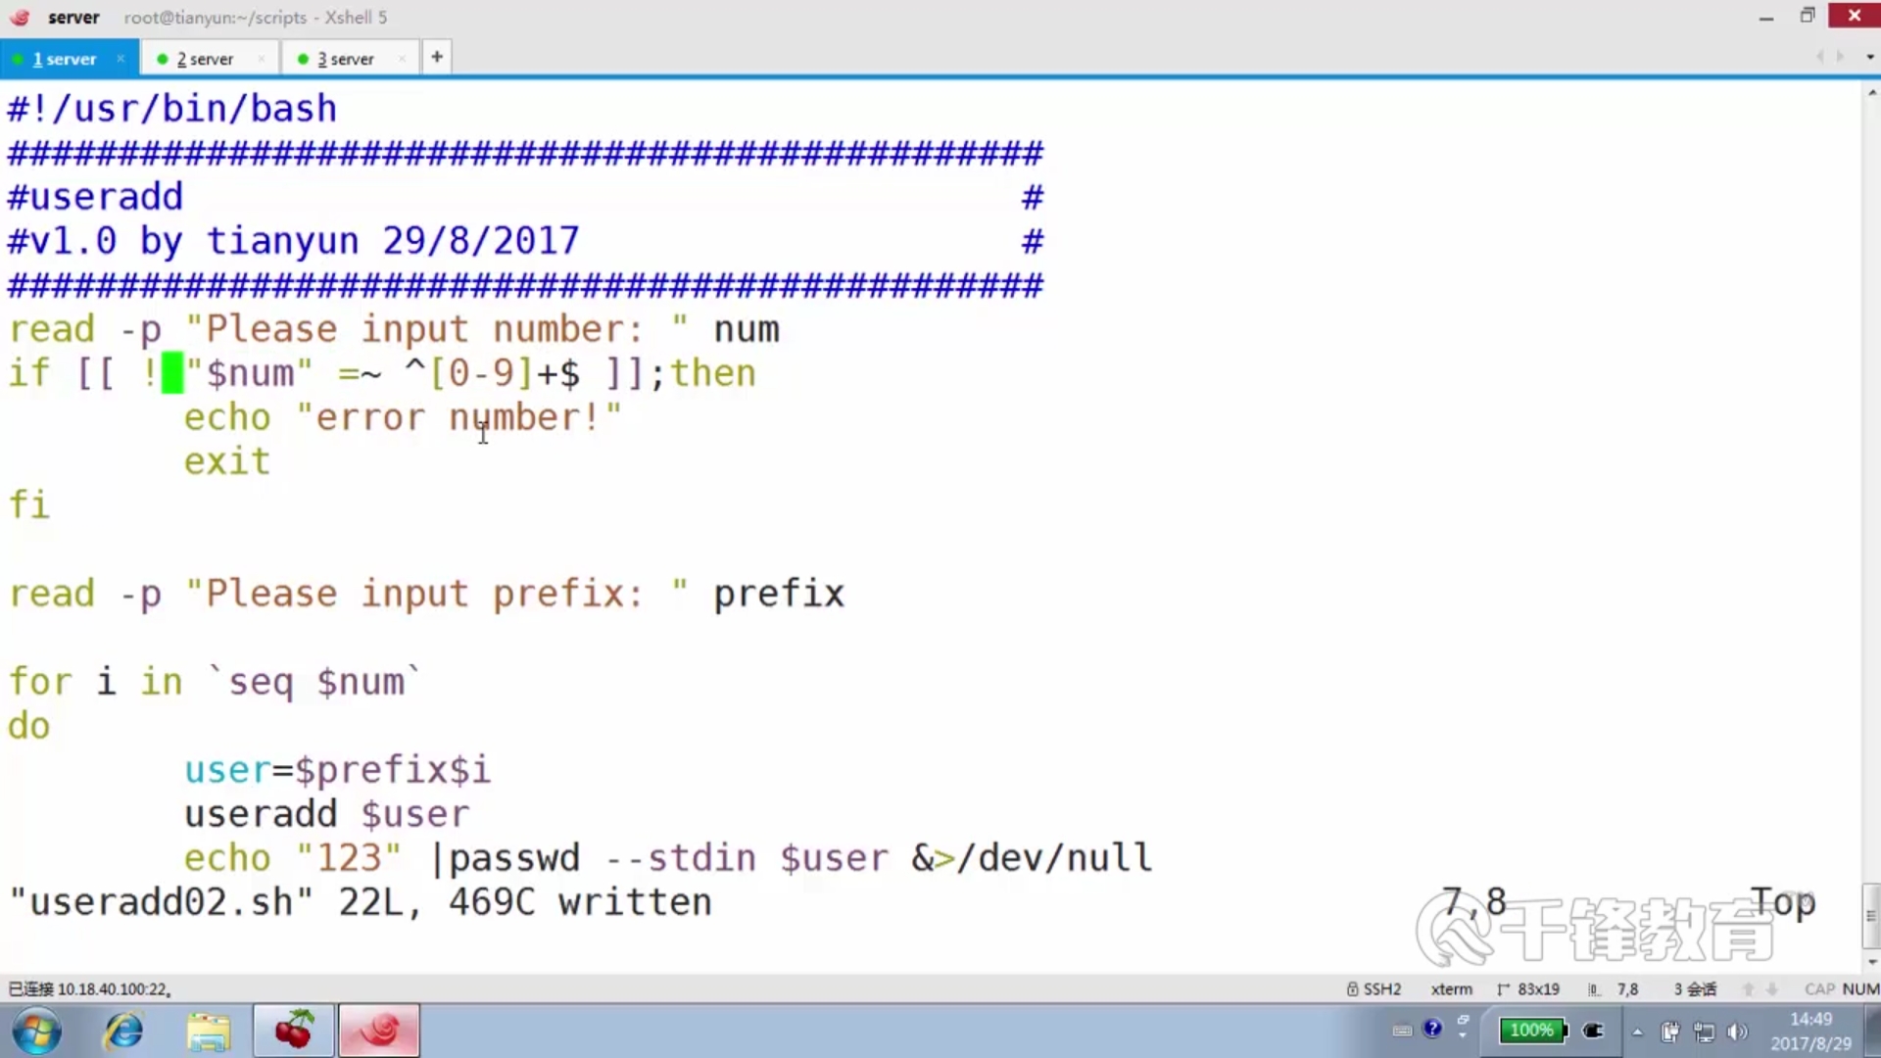This screenshot has width=1881, height=1058.
Task: Click the status bar up arrow icon
Action: (x=1748, y=988)
